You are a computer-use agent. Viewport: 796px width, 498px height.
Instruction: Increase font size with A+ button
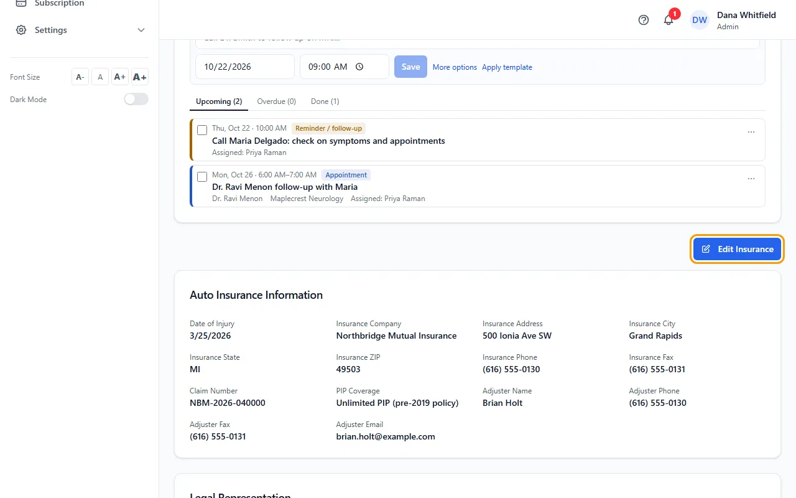point(120,77)
